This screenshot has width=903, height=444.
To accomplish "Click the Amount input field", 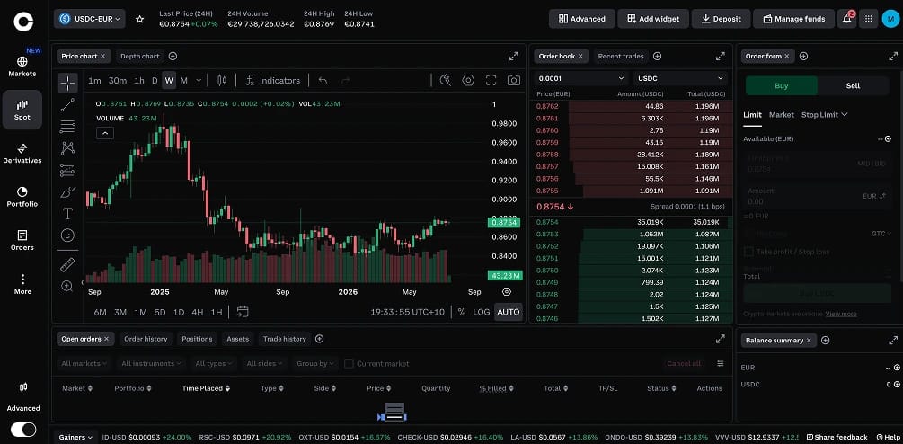I will 817,196.
